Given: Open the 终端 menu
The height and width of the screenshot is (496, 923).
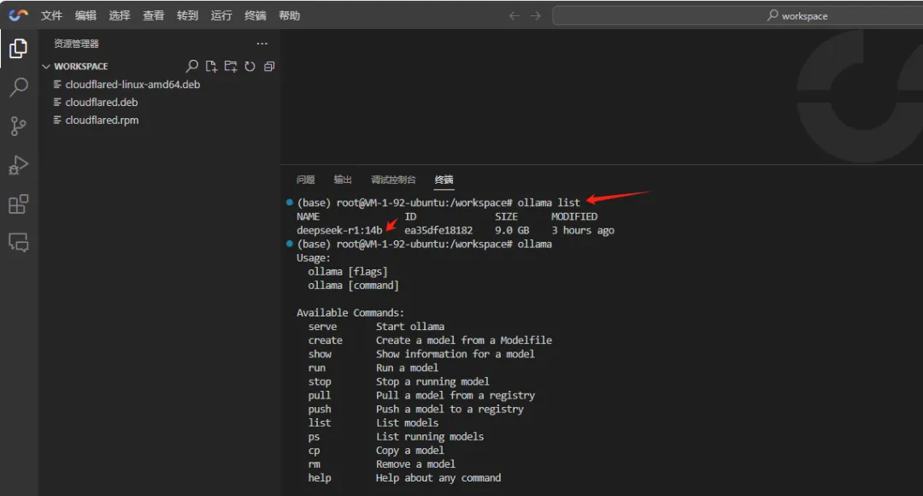Looking at the screenshot, I should click(x=256, y=15).
